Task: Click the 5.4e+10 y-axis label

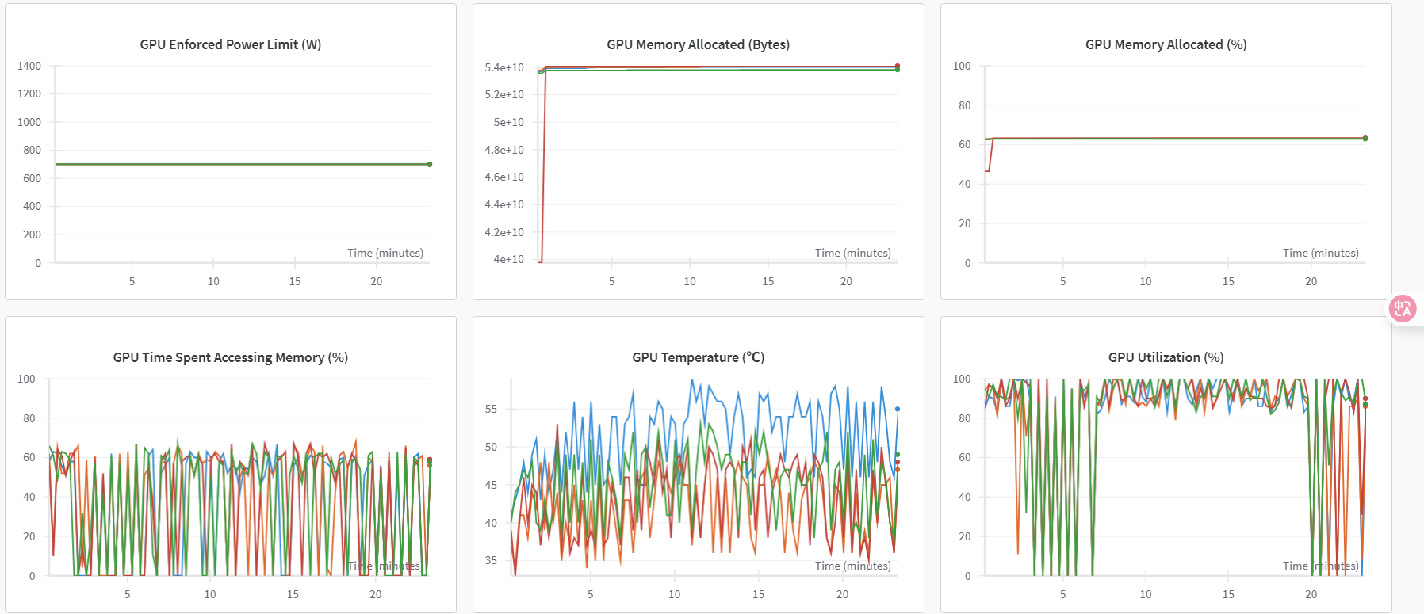Action: click(504, 67)
